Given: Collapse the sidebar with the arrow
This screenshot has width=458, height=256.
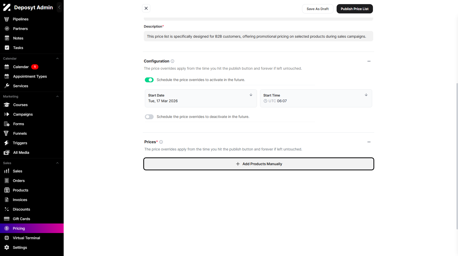Looking at the screenshot, I should [59, 7].
